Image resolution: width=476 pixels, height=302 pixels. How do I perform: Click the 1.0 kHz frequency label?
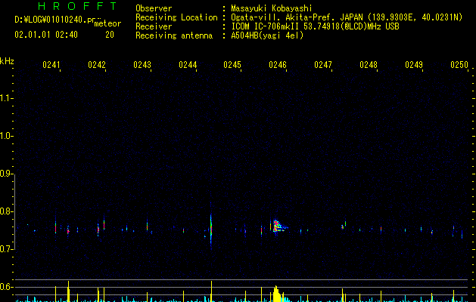click(6, 136)
